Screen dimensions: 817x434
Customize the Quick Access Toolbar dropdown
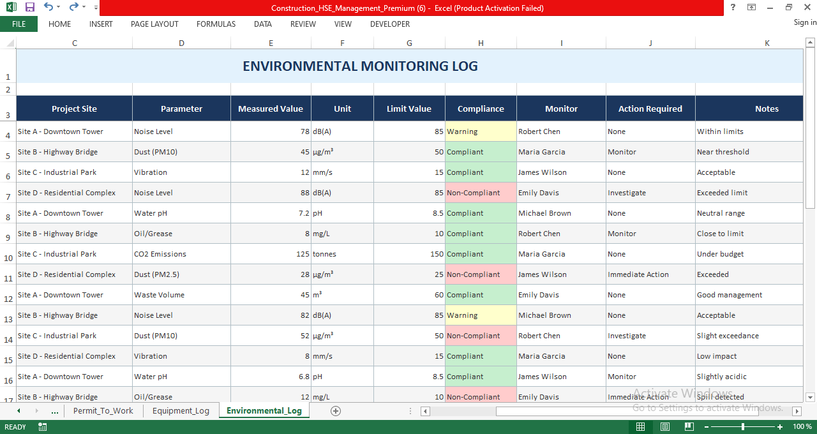coord(95,8)
